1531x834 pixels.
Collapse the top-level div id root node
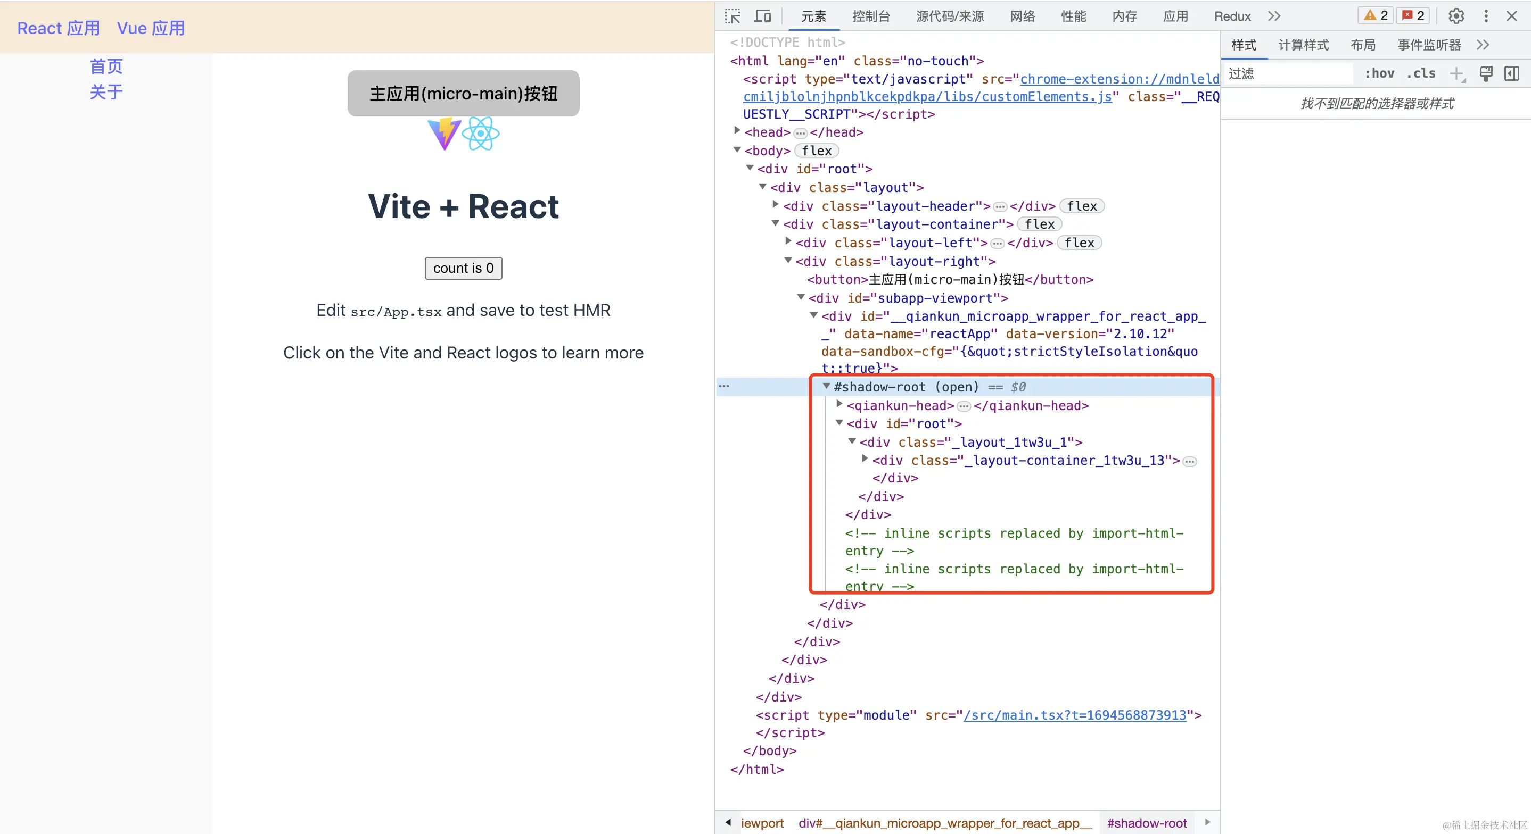pyautogui.click(x=750, y=168)
